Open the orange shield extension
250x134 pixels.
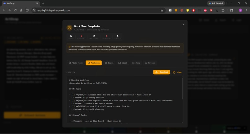[176, 10]
